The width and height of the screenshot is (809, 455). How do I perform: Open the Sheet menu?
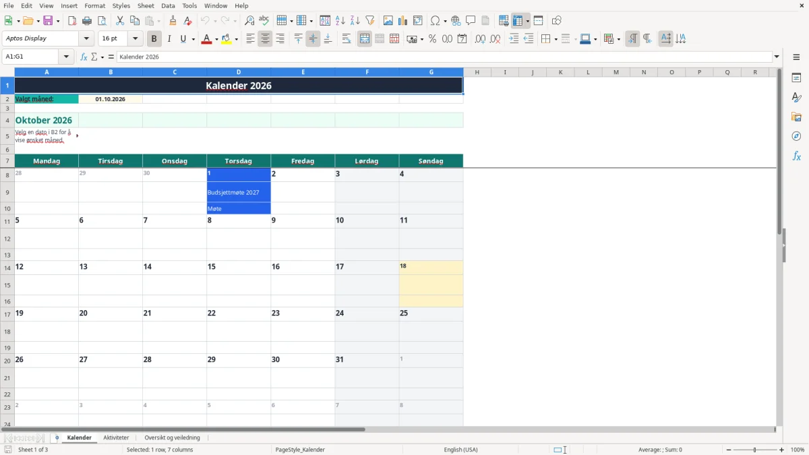coord(146,5)
